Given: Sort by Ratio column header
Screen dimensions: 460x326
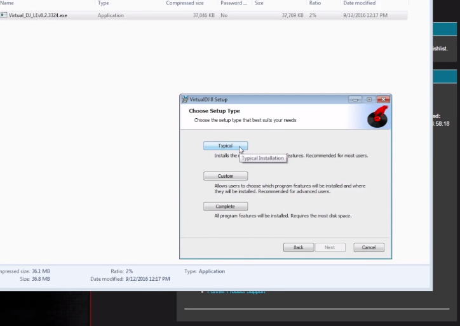Looking at the screenshot, I should pos(315,3).
